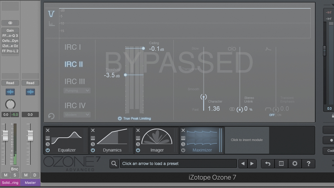Open the Equalizer module panel

(67, 140)
